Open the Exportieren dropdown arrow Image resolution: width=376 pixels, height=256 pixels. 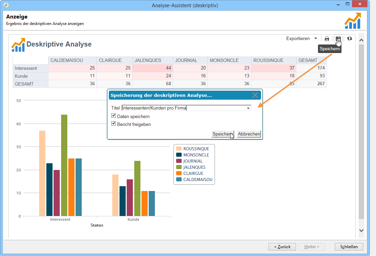(x=316, y=38)
